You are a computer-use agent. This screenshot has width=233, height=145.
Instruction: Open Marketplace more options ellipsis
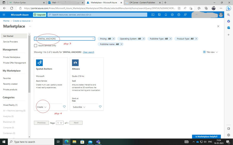[30, 26]
